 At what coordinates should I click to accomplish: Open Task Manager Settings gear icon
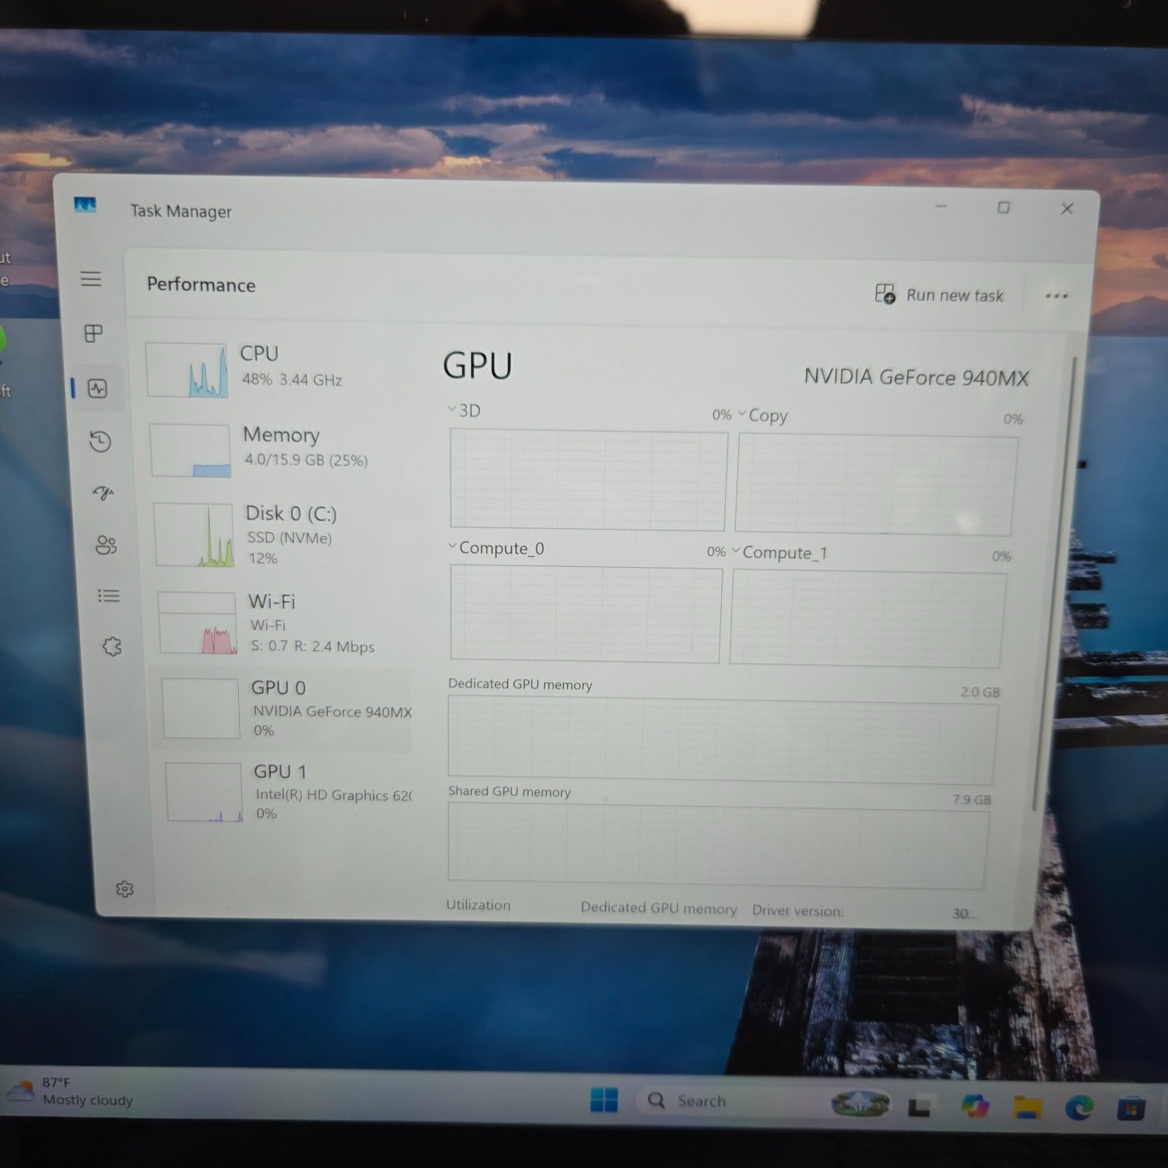125,888
